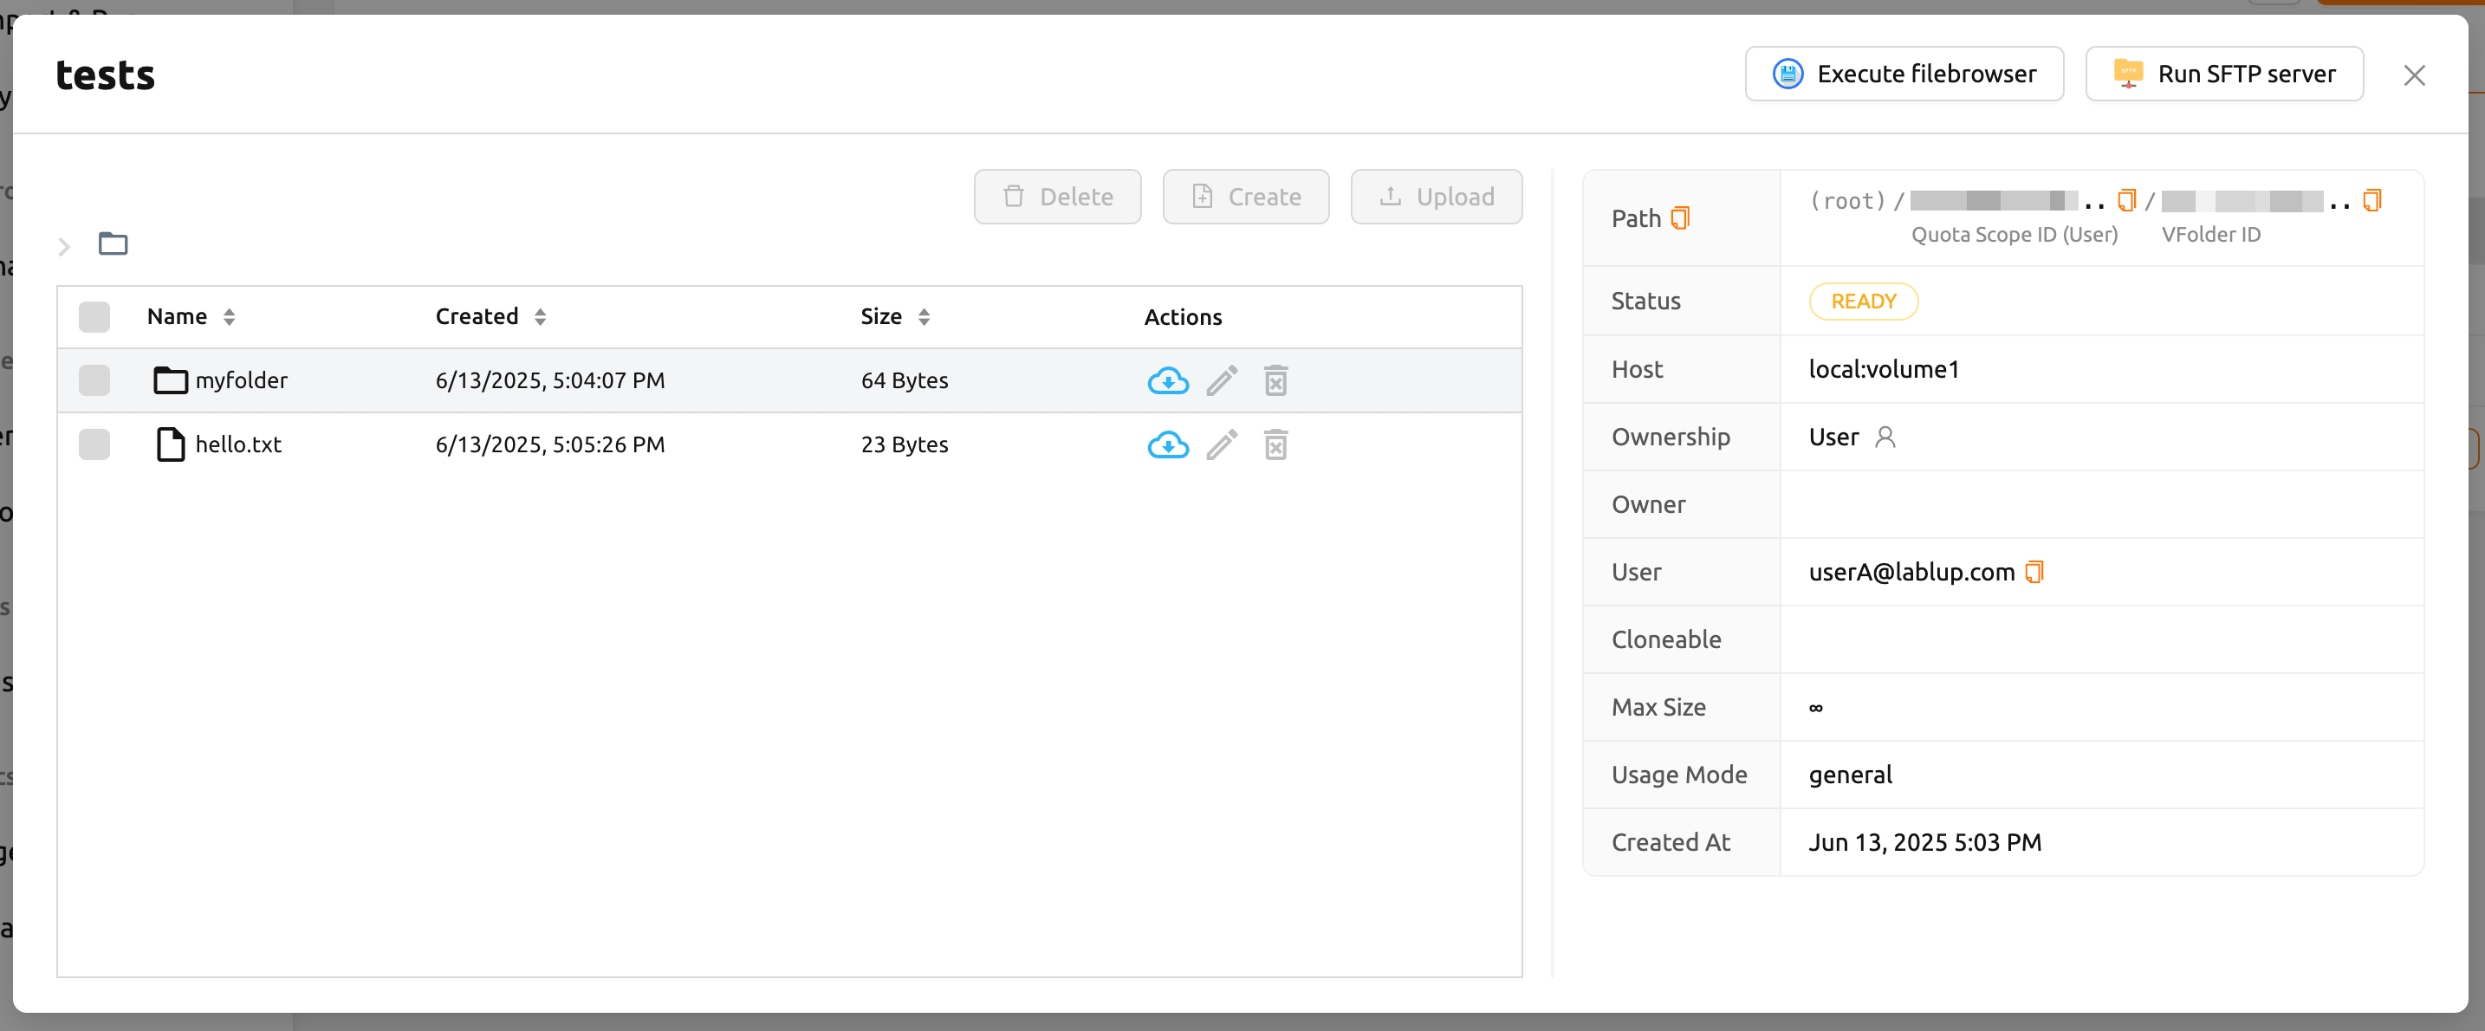Viewport: 2485px width, 1031px height.
Task: Copy the userA@lablup.com email
Action: pos(2034,572)
